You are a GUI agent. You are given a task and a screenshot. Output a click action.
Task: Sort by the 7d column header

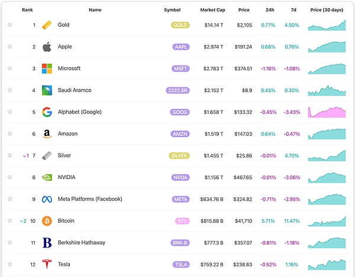pyautogui.click(x=292, y=10)
